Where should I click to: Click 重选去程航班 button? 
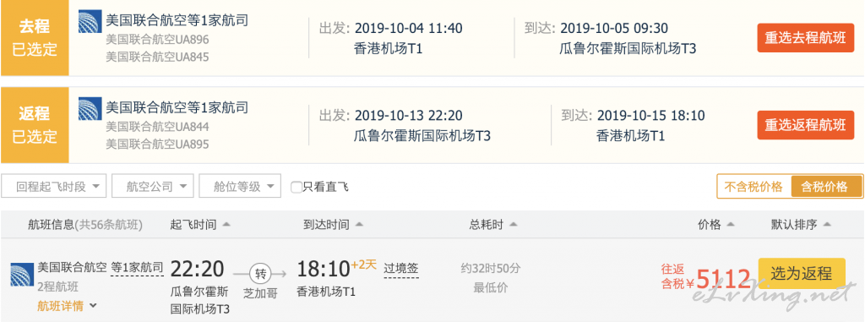pyautogui.click(x=805, y=37)
